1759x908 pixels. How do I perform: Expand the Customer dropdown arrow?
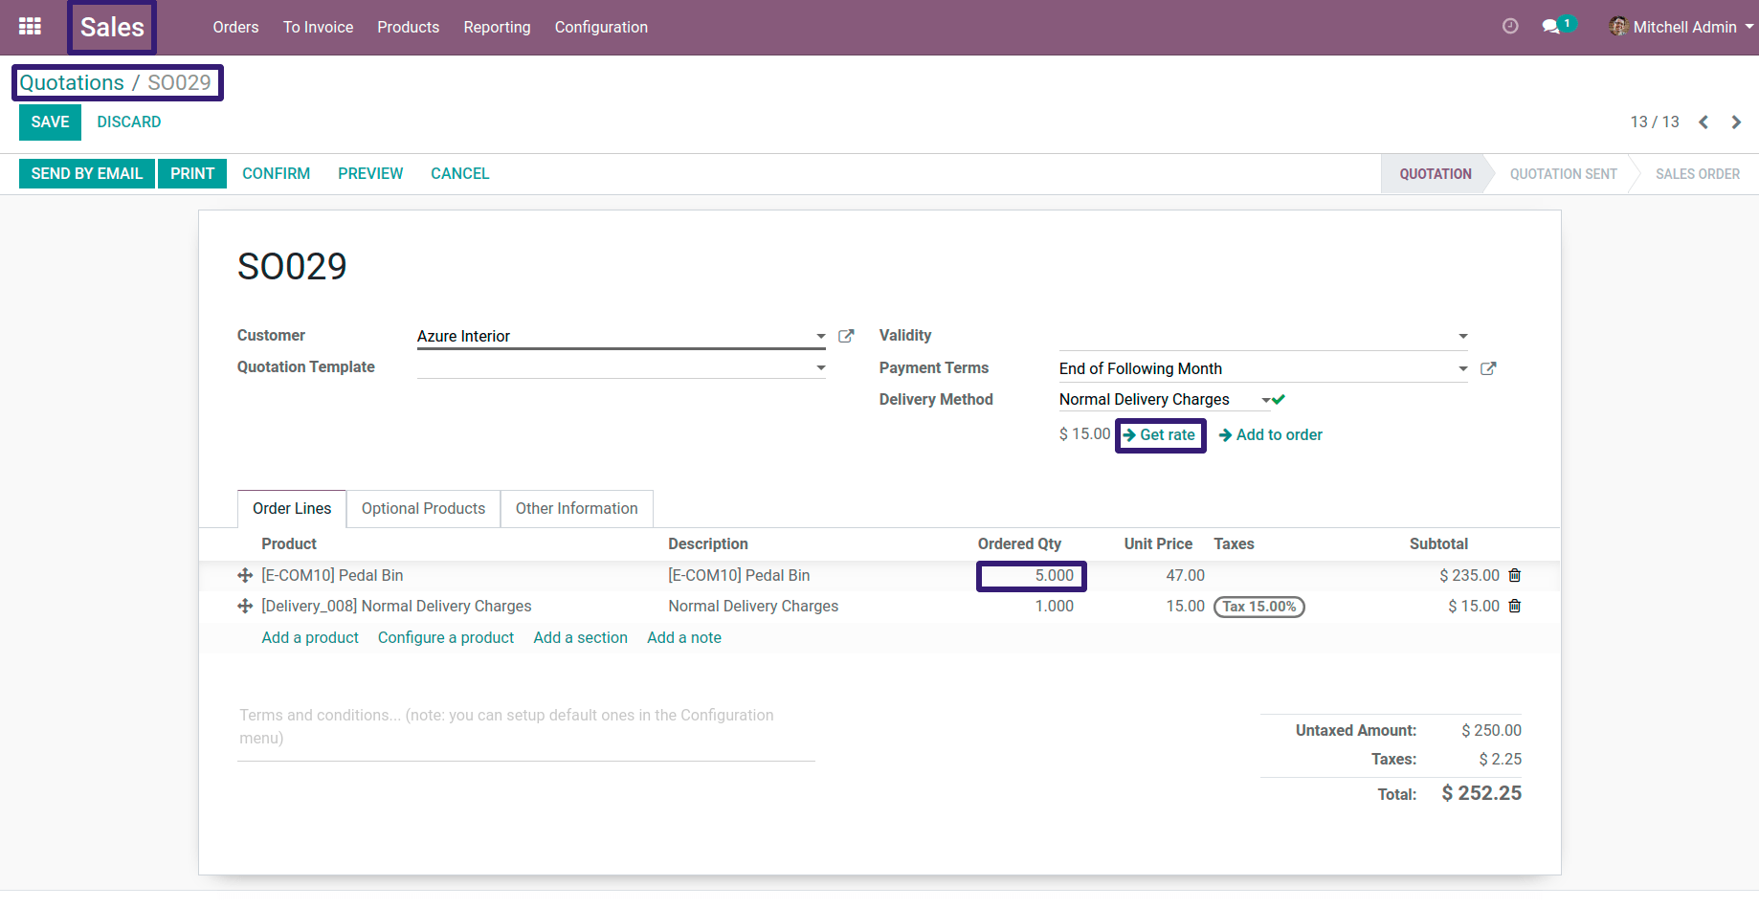(x=820, y=336)
